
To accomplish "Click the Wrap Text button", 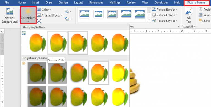I will click(x=205, y=15).
